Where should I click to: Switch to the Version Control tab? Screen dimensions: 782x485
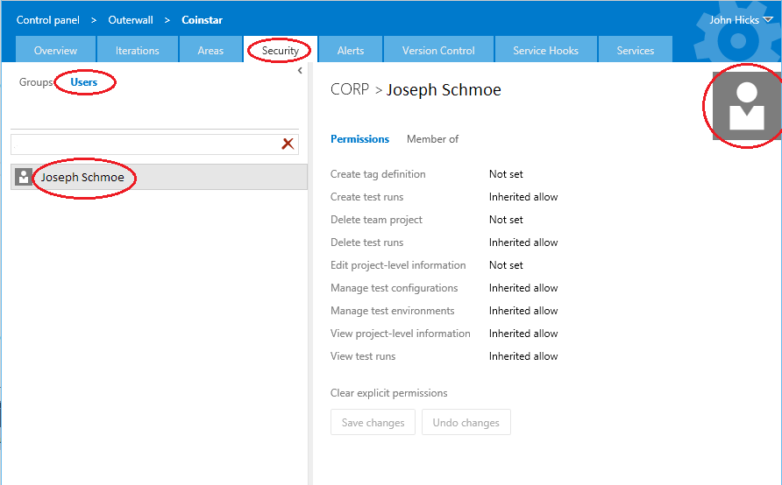click(x=438, y=50)
